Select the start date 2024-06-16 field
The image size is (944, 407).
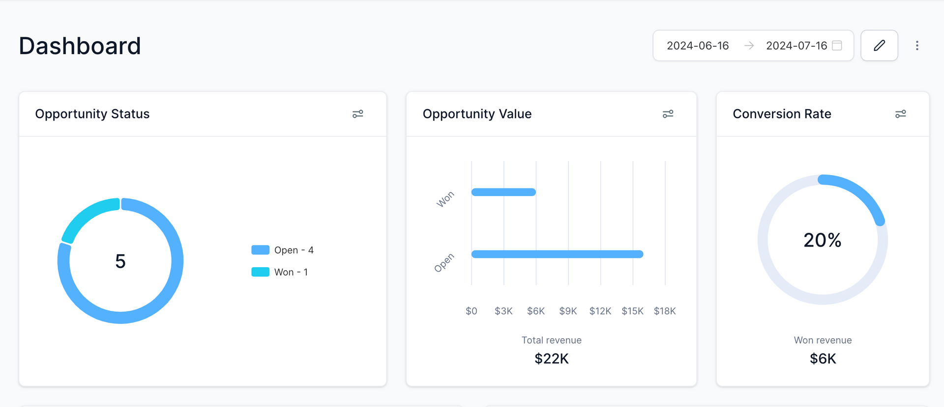[x=697, y=46]
